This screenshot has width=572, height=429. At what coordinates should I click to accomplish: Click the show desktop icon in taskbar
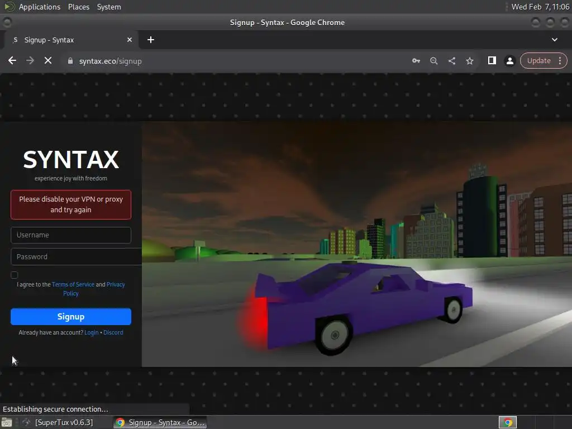tap(7, 422)
